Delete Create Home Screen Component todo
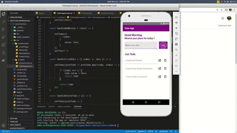The image size is (237, 133). pyautogui.click(x=165, y=68)
